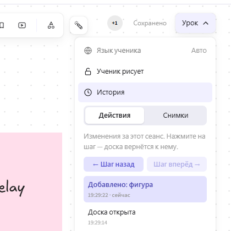The image size is (231, 231).
Task: Toggle the Ученик рисует lock option
Action: pos(145,71)
